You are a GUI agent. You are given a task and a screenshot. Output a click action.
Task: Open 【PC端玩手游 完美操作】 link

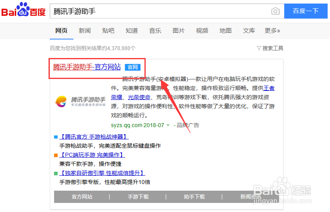[x=92, y=155]
